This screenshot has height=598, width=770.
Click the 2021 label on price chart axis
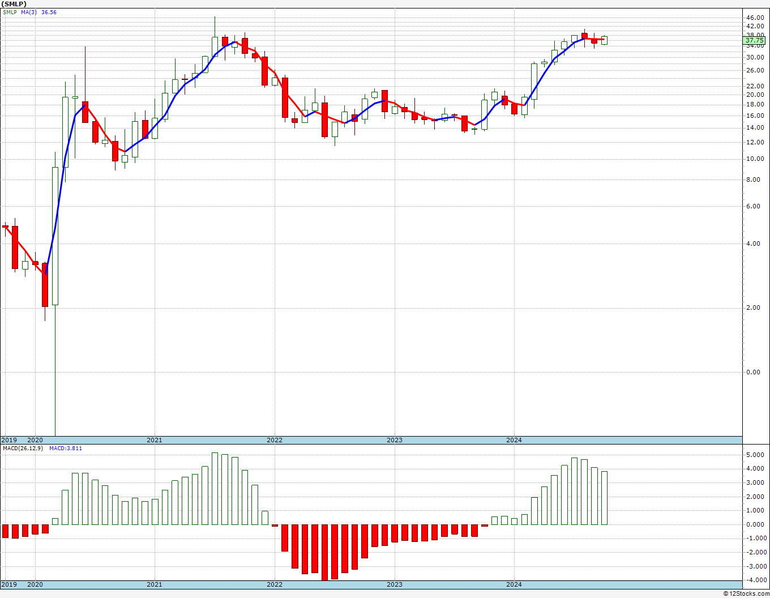pos(155,440)
